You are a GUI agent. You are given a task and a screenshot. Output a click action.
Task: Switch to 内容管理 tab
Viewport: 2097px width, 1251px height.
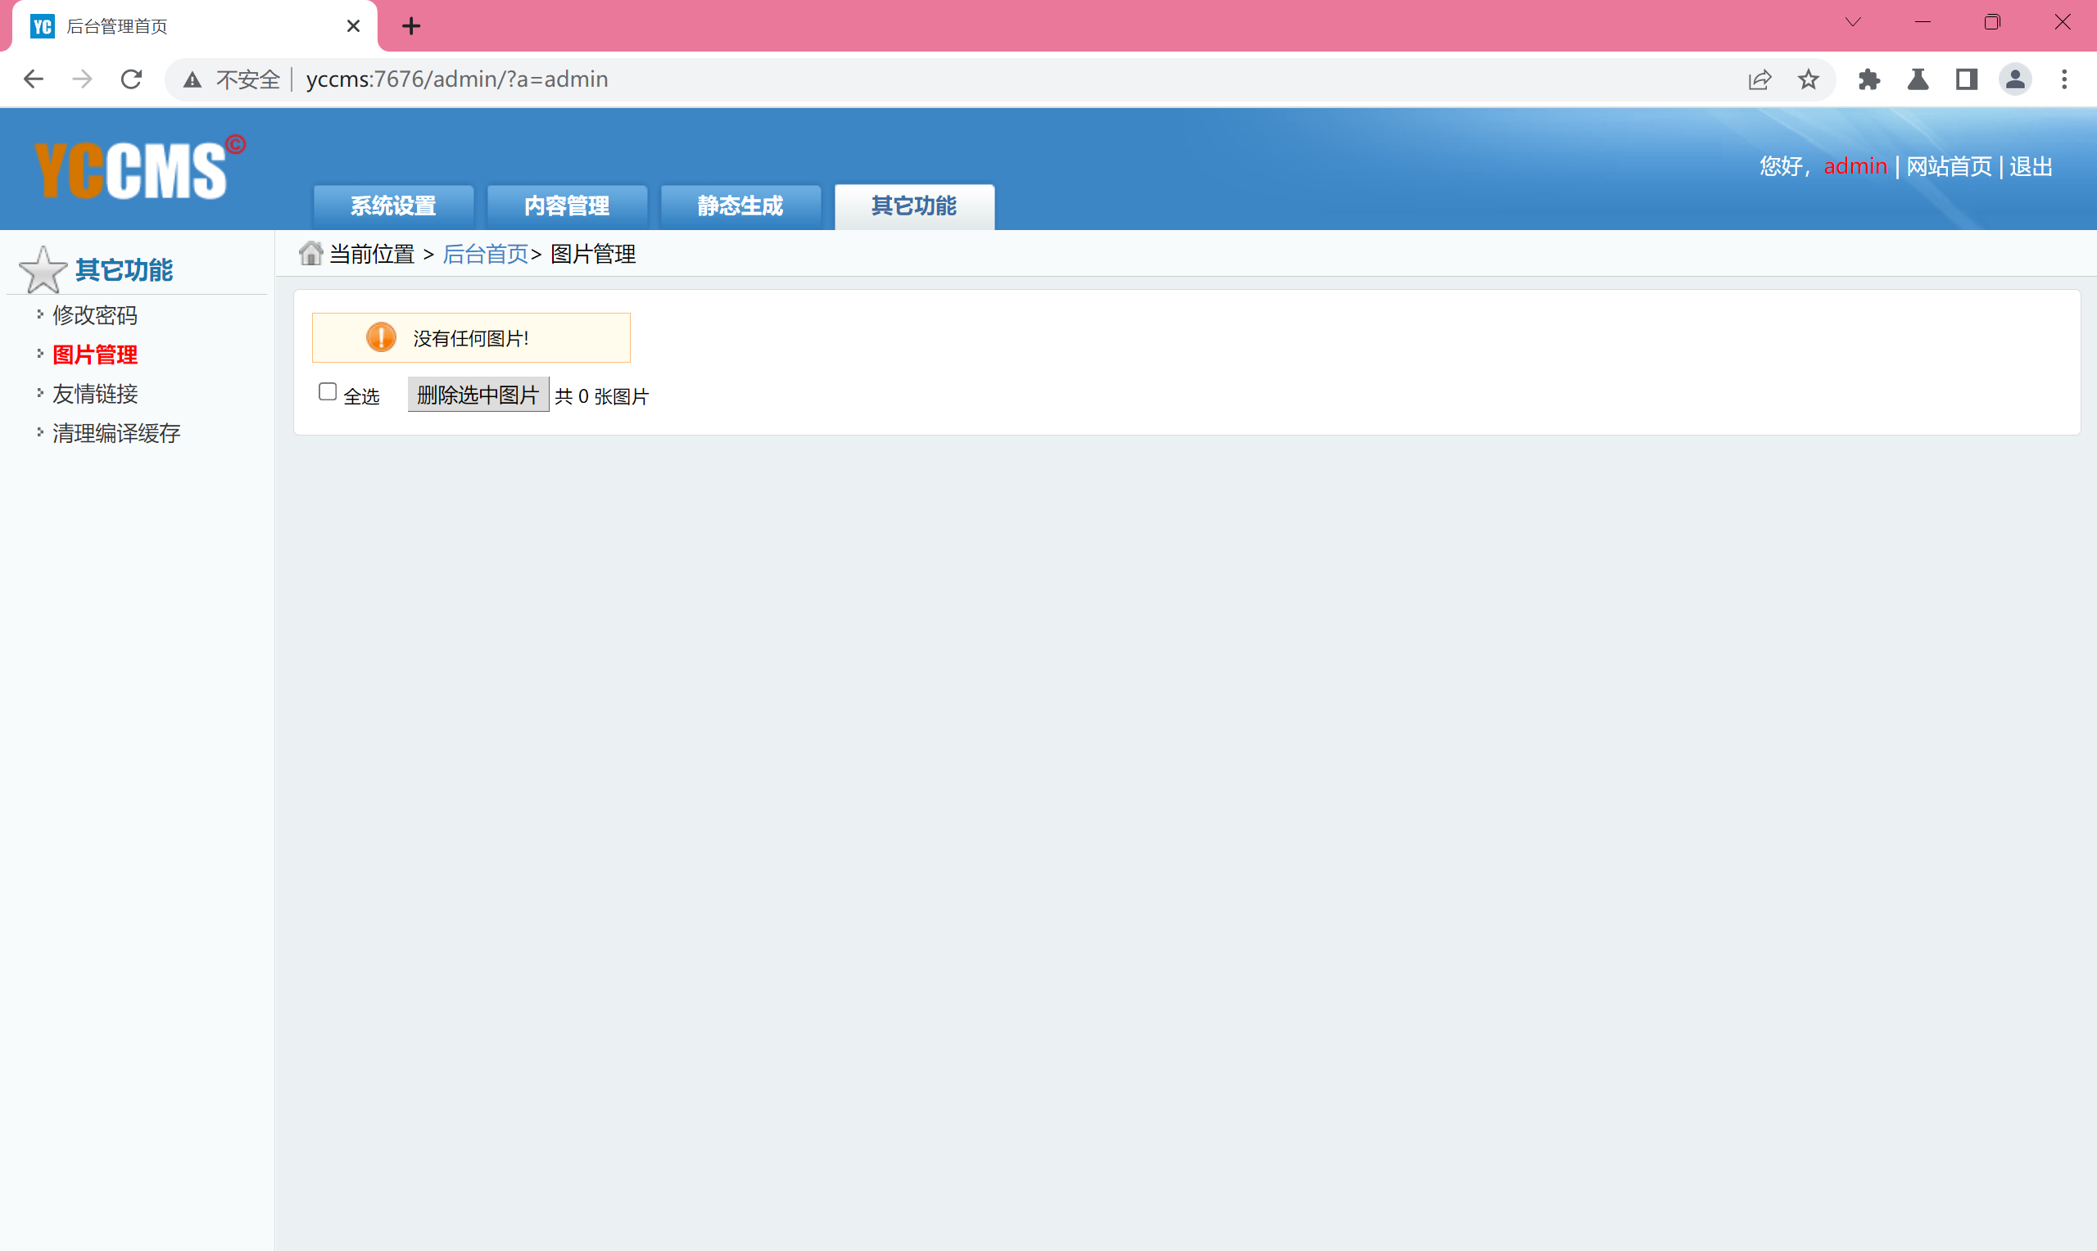pos(567,205)
